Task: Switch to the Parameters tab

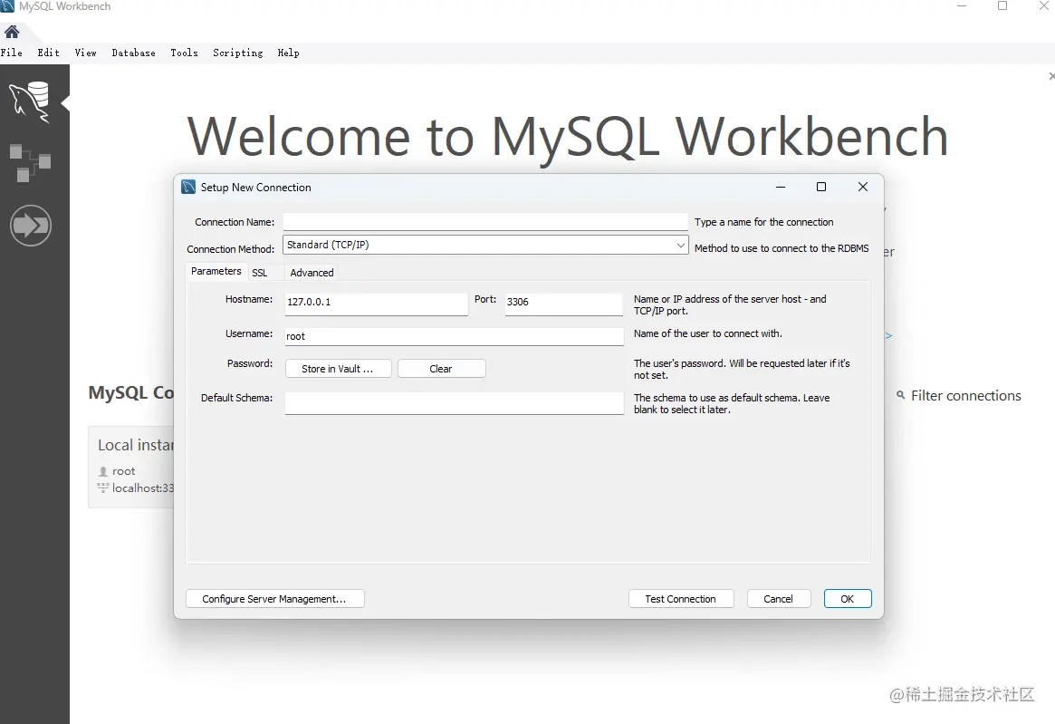Action: (216, 271)
